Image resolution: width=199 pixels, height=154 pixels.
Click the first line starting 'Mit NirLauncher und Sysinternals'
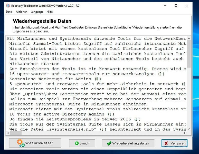pos(96,38)
